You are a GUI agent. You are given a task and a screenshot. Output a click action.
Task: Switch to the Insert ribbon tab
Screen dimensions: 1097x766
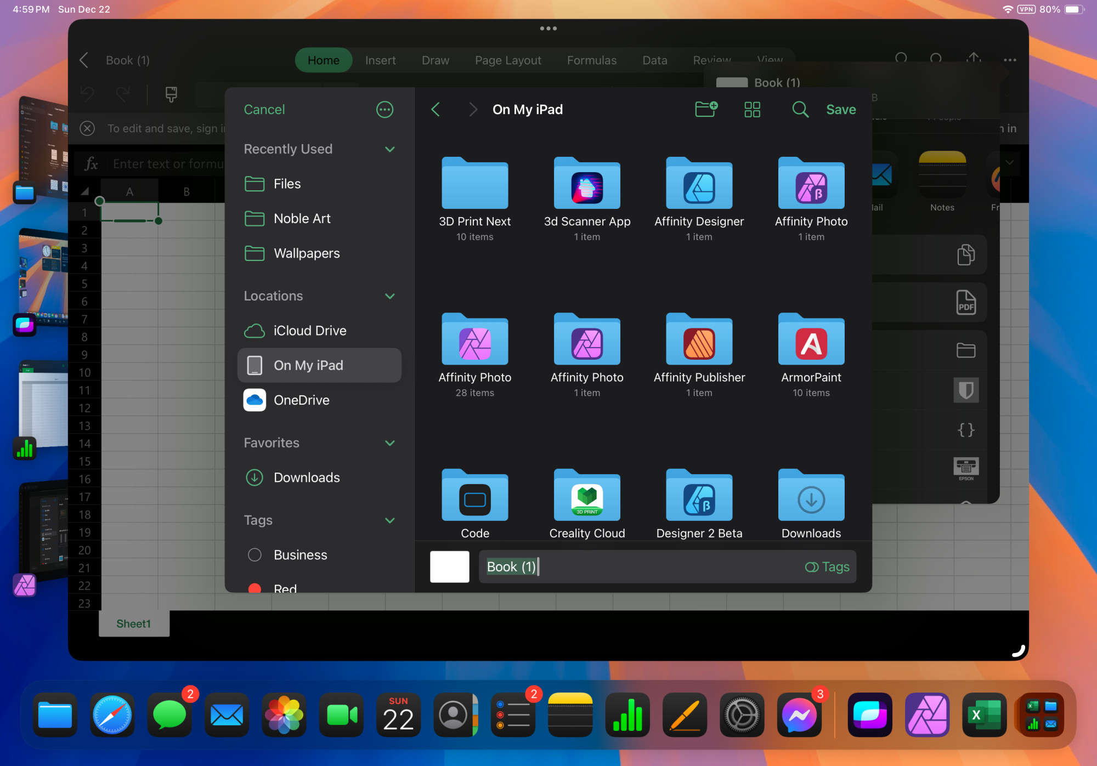380,60
